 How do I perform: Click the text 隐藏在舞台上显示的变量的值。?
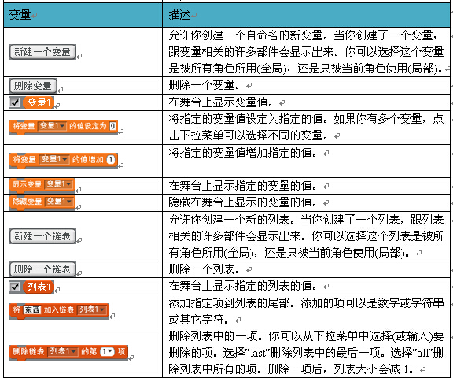[x=243, y=202]
